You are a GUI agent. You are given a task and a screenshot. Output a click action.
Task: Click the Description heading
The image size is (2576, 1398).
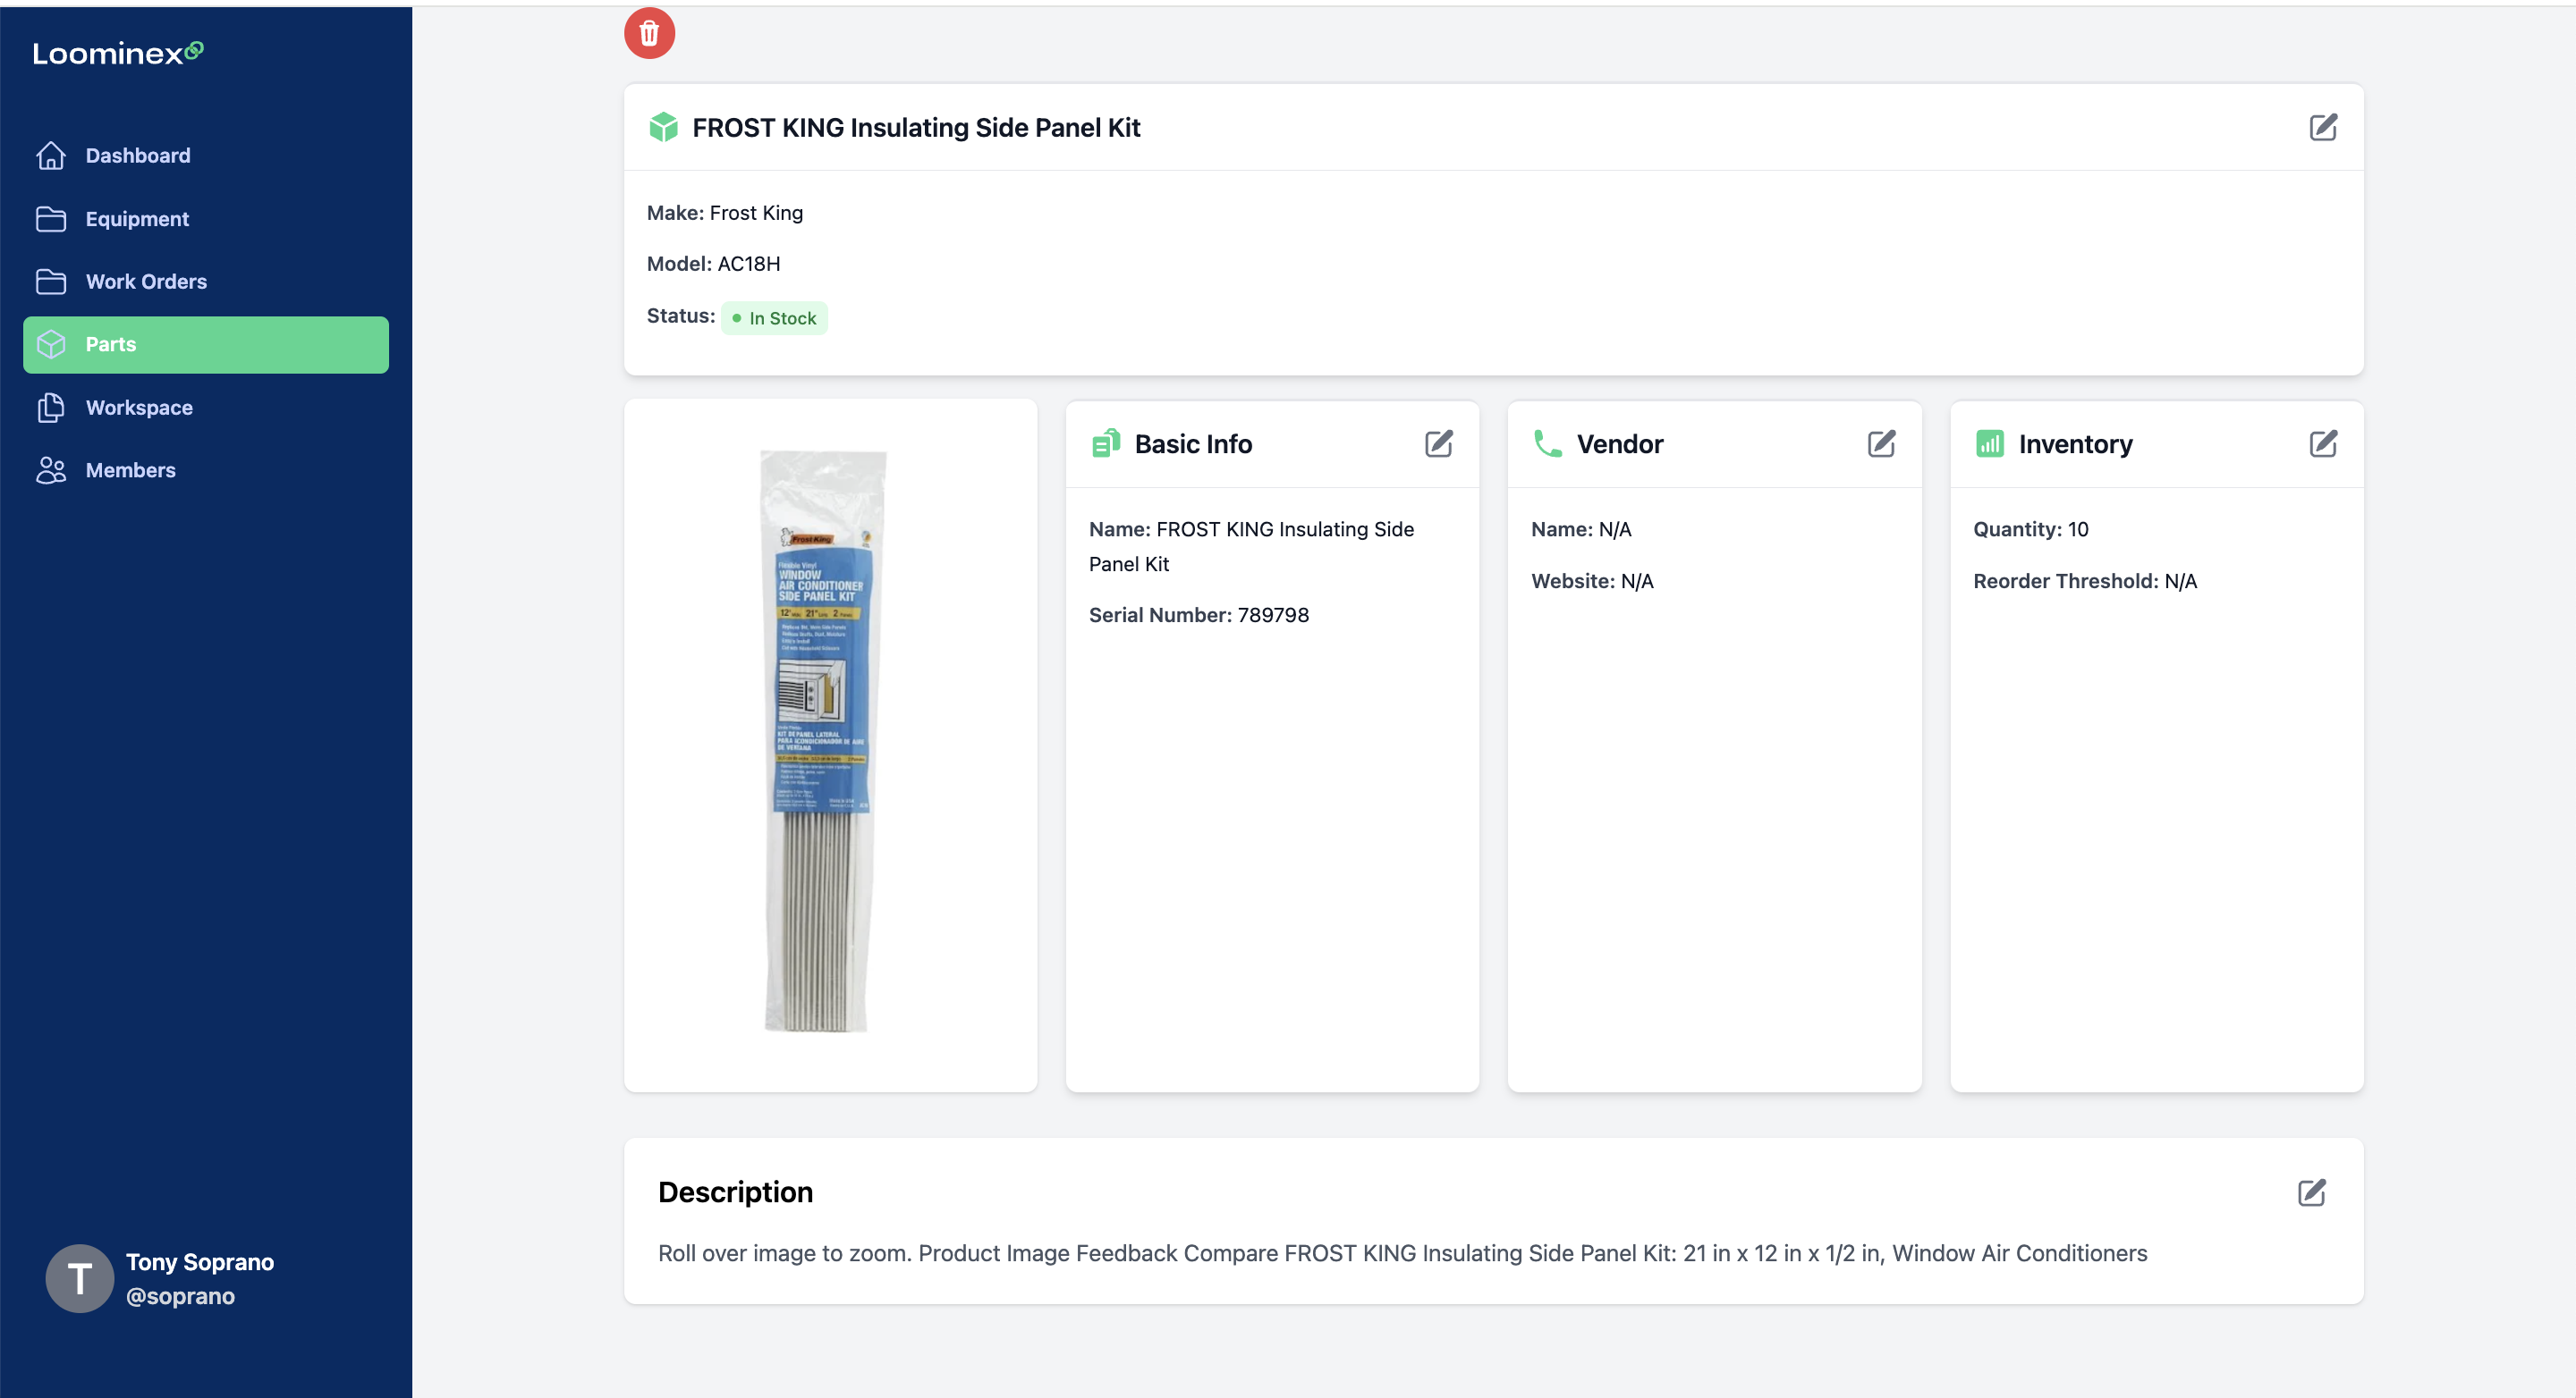(x=735, y=1192)
